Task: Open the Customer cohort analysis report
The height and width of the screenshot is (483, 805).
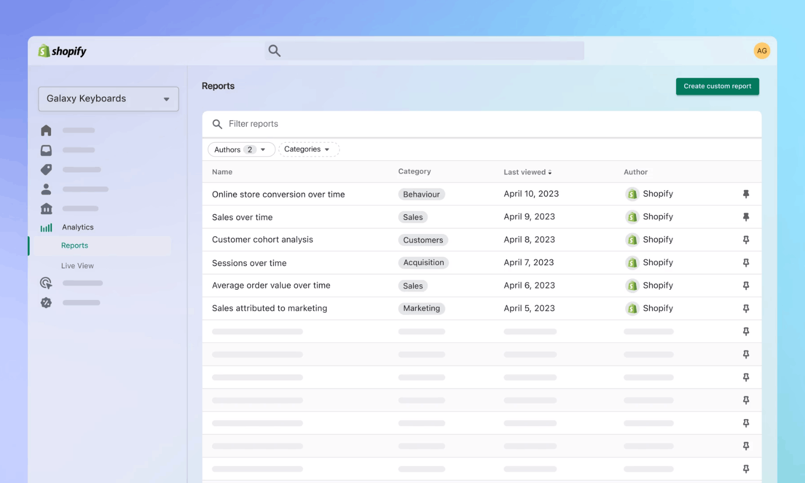Action: click(x=262, y=240)
